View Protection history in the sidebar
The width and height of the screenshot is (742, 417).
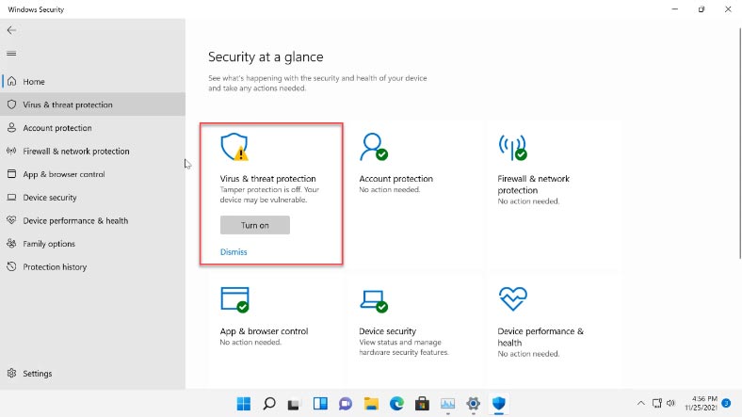point(92,266)
